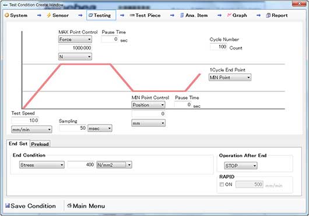Viewport: 309px width, 216px height.
Task: Open the System tab
Action: click(16, 15)
